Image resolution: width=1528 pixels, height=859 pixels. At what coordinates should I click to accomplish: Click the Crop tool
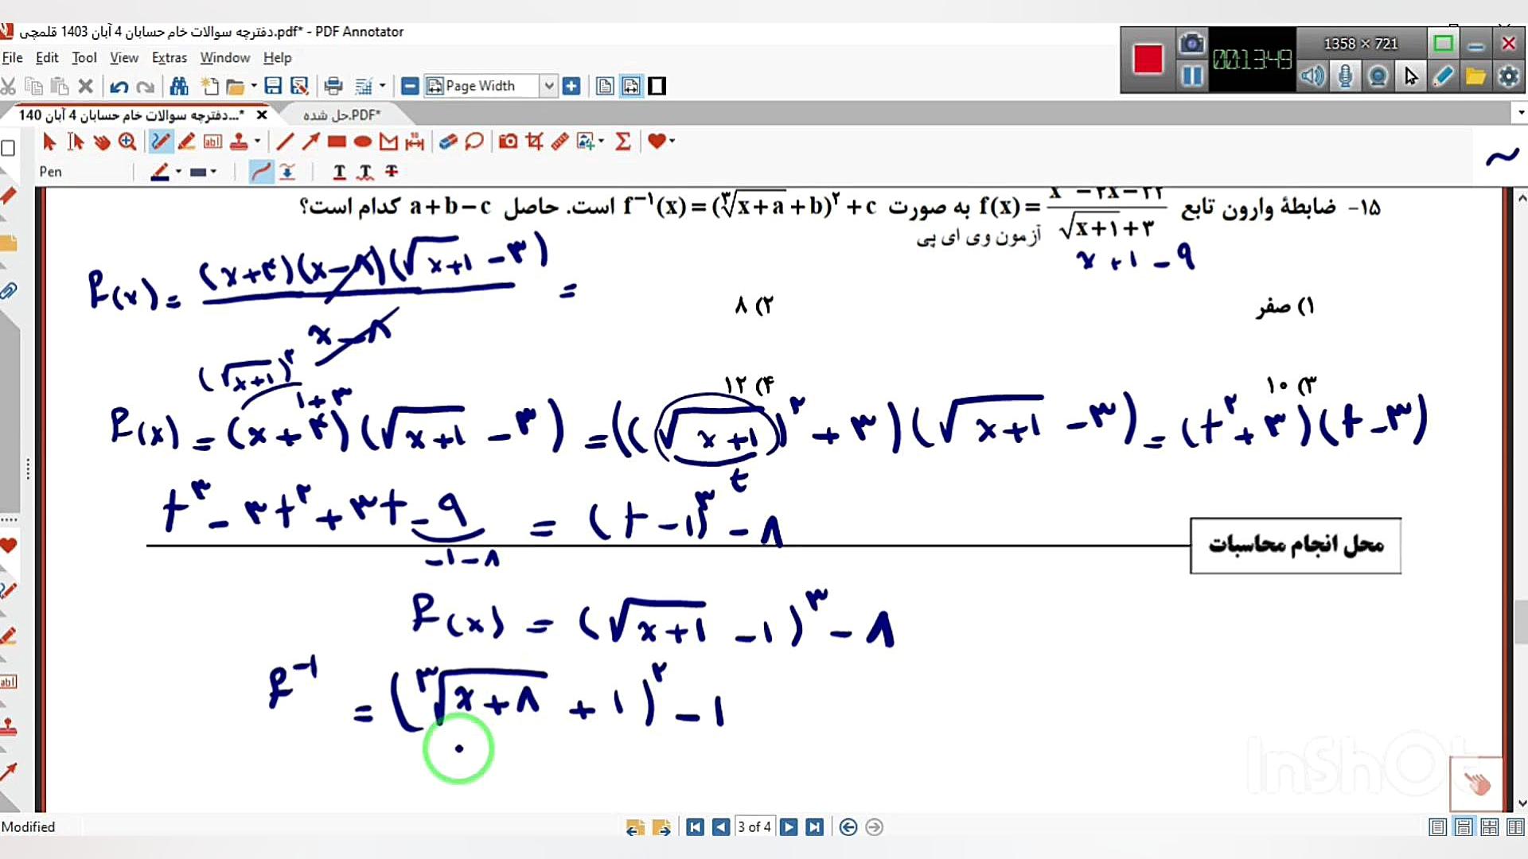point(534,142)
